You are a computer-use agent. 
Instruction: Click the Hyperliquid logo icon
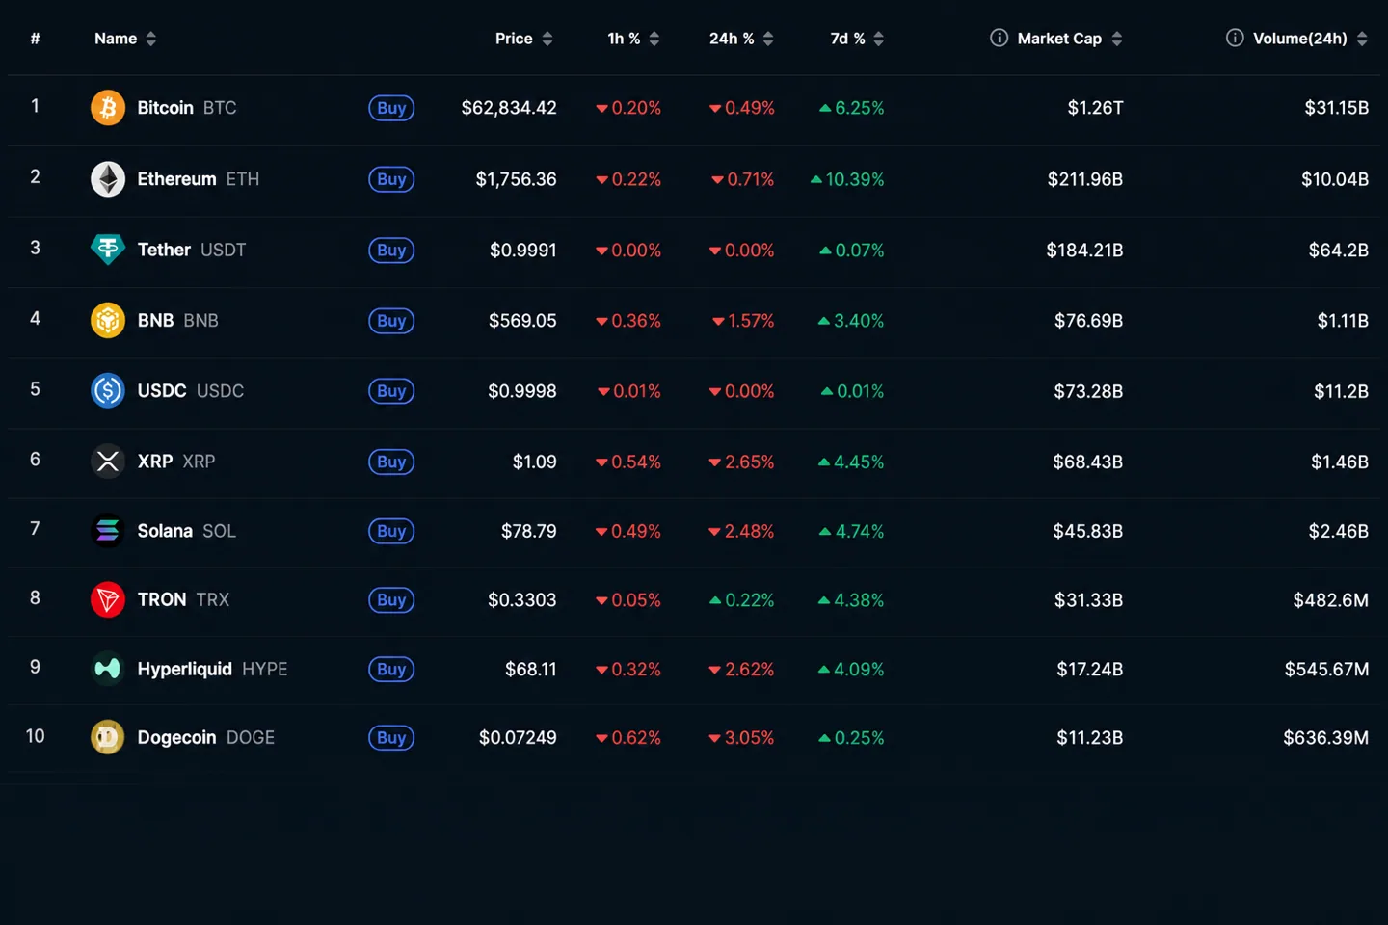tap(108, 669)
